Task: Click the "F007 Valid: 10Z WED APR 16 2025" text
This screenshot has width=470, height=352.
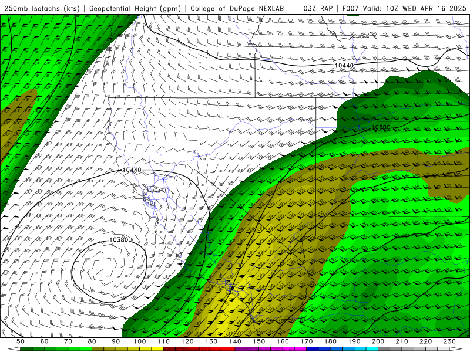Action: click(x=404, y=9)
